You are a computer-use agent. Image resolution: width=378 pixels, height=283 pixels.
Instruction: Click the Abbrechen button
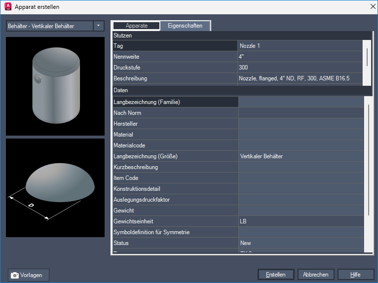(315, 275)
